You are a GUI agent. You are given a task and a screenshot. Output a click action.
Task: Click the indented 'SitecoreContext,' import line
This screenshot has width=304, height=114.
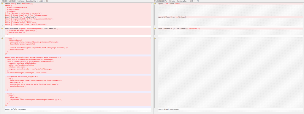pyautogui.click(x=14, y=9)
